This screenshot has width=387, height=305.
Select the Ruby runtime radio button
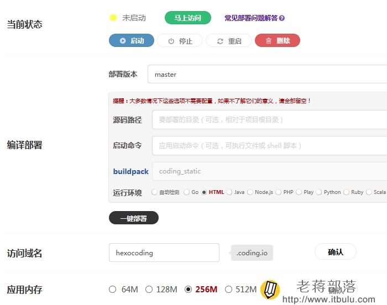346,192
